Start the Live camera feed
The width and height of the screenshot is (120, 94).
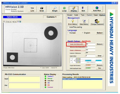click(32, 9)
